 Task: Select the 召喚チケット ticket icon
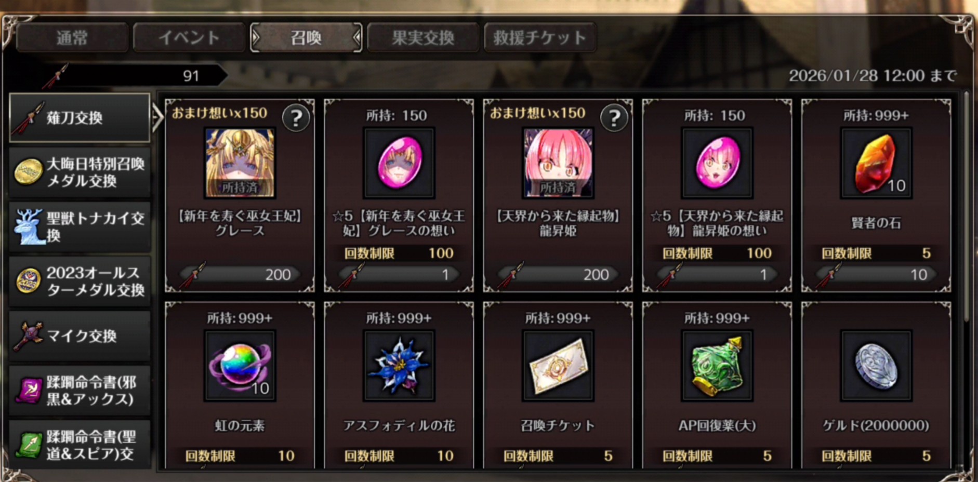click(x=558, y=366)
